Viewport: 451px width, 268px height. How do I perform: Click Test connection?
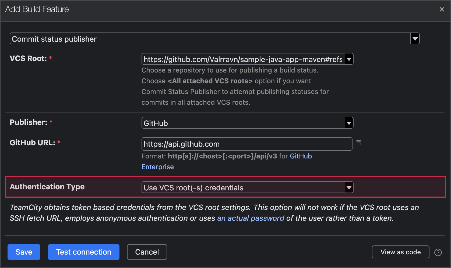83,252
